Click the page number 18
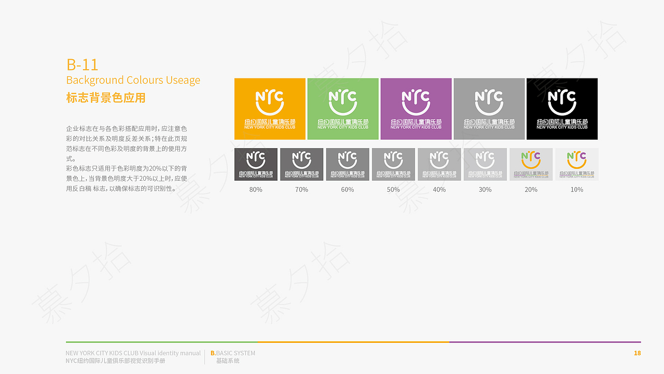Viewport: 664px width, 374px height. [638, 353]
